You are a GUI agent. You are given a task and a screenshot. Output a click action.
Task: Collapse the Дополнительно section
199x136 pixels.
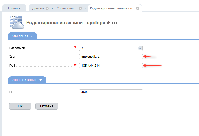[27, 80]
